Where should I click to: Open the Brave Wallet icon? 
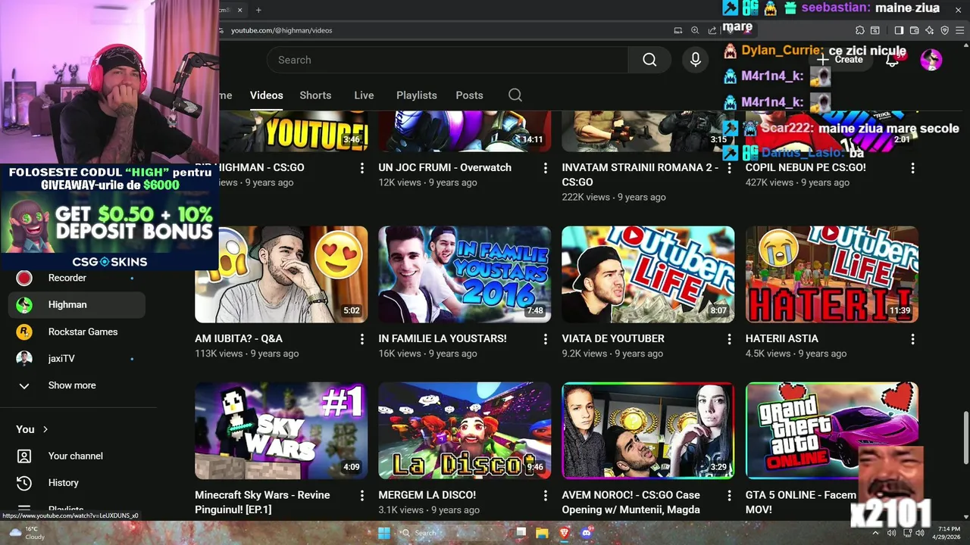[x=914, y=30]
